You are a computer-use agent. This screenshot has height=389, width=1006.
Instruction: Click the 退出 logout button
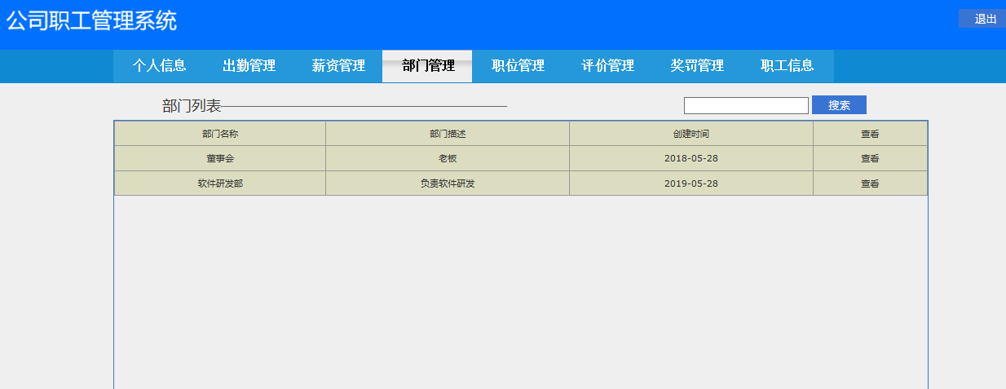point(982,19)
